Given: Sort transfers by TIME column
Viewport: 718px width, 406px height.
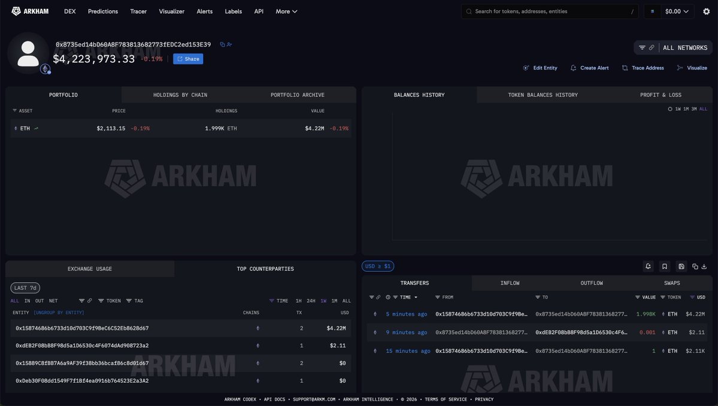Looking at the screenshot, I should (405, 297).
